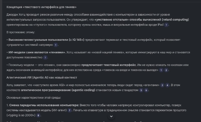
Task: Click citation 1 after «доступными повсеместно»
Action: click(45, 57)
